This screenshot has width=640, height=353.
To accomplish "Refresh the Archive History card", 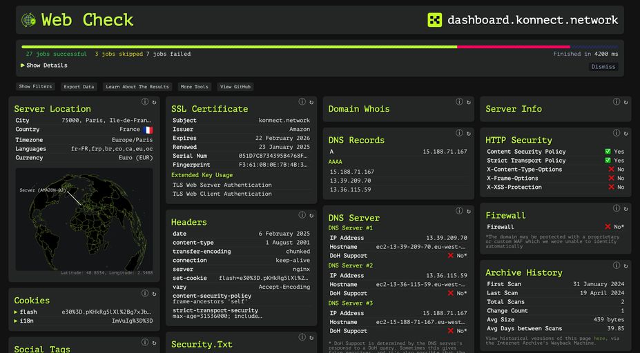I will [626, 265].
